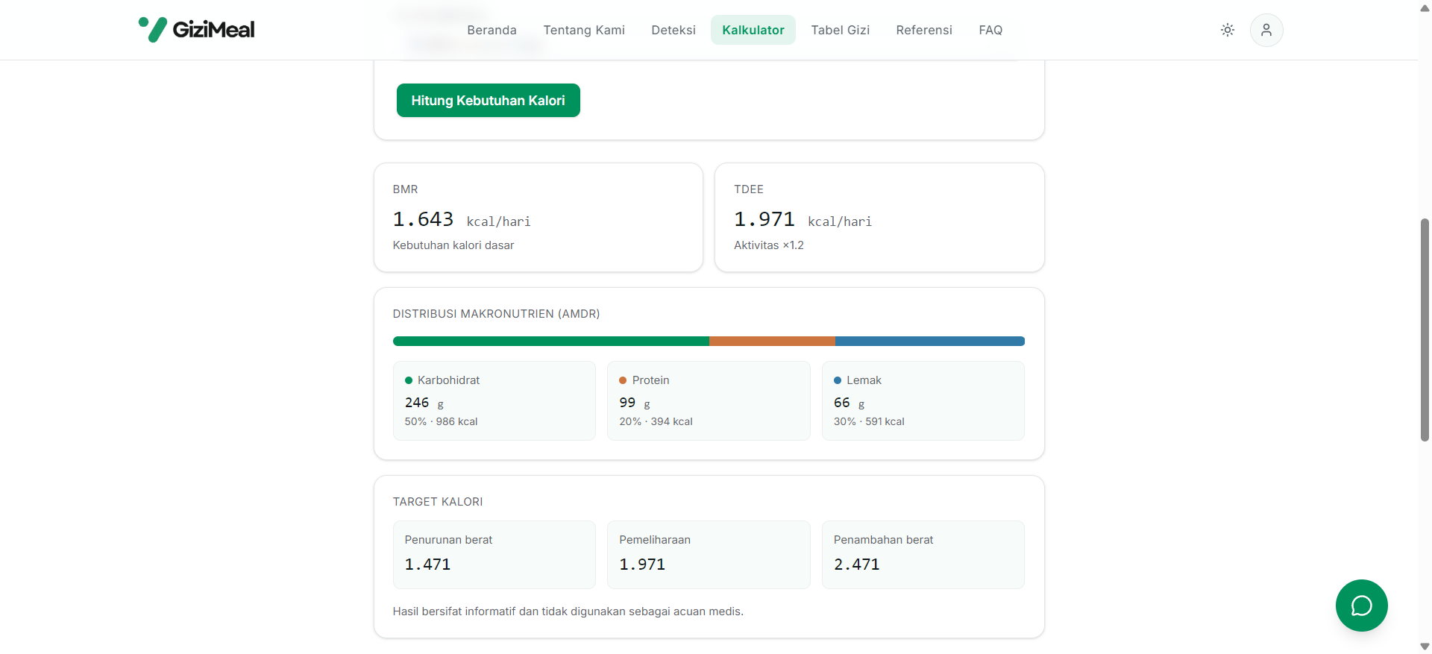
Task: Click the 30% · 591 kcal text
Action: click(x=869, y=421)
